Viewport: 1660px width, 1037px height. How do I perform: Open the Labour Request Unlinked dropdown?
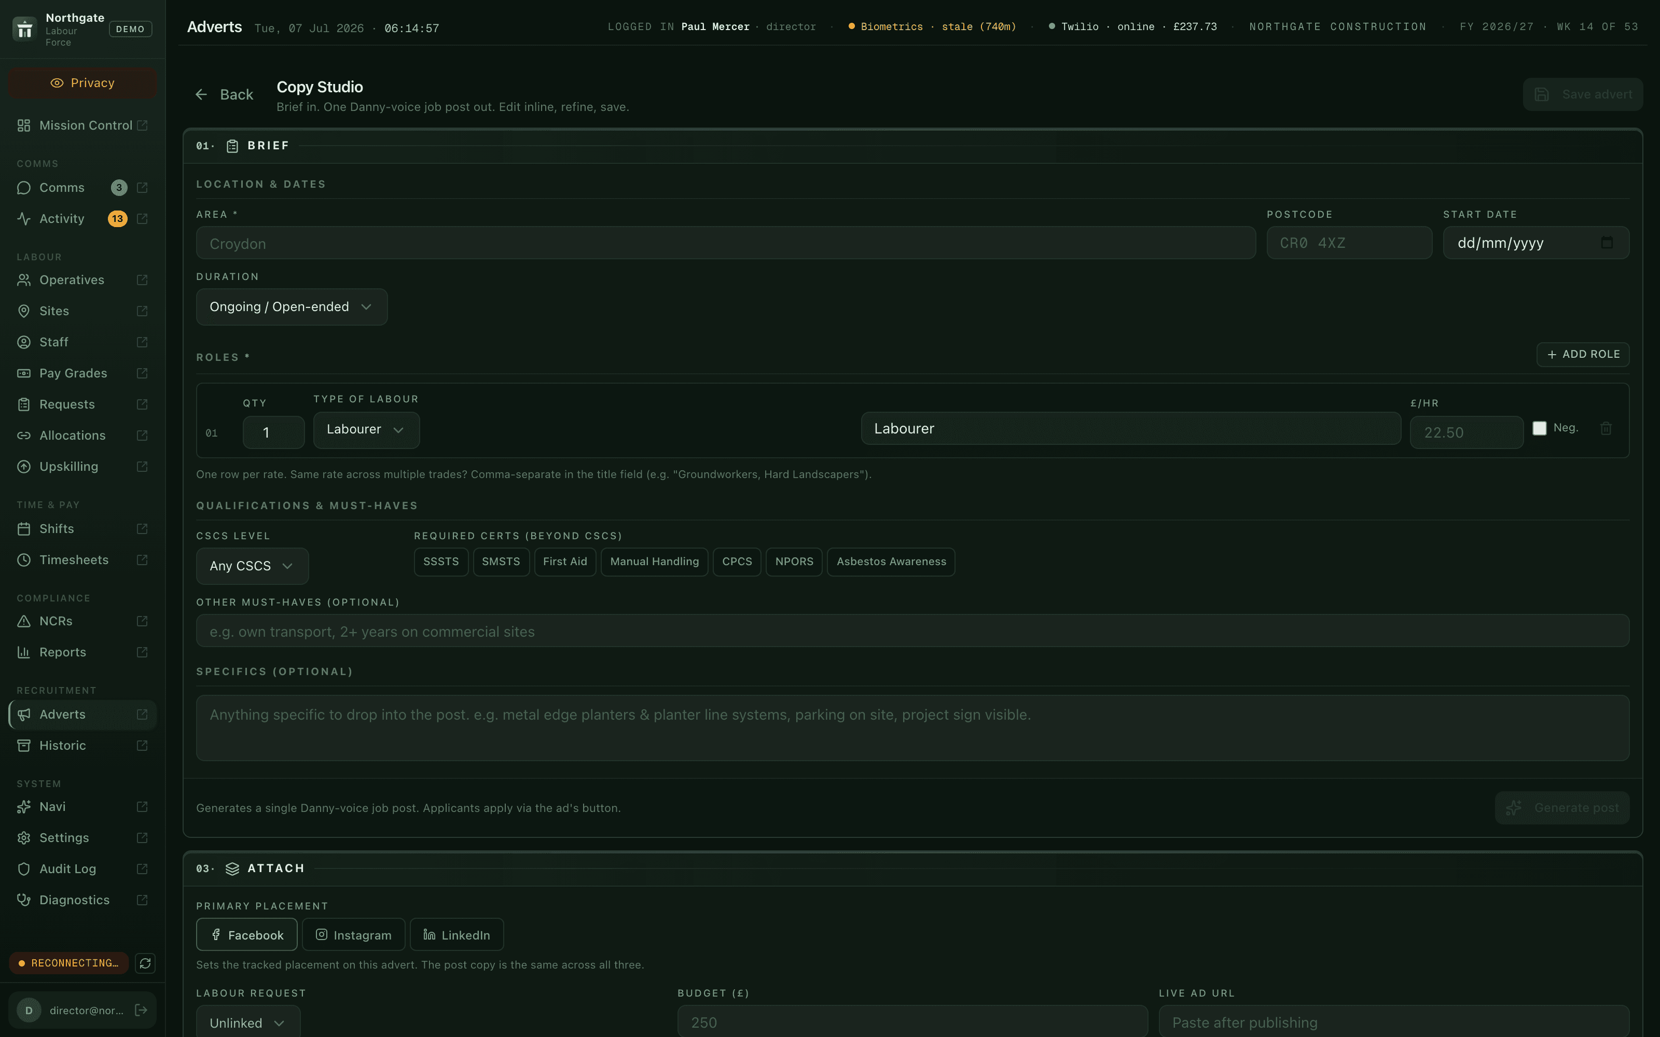click(248, 1022)
